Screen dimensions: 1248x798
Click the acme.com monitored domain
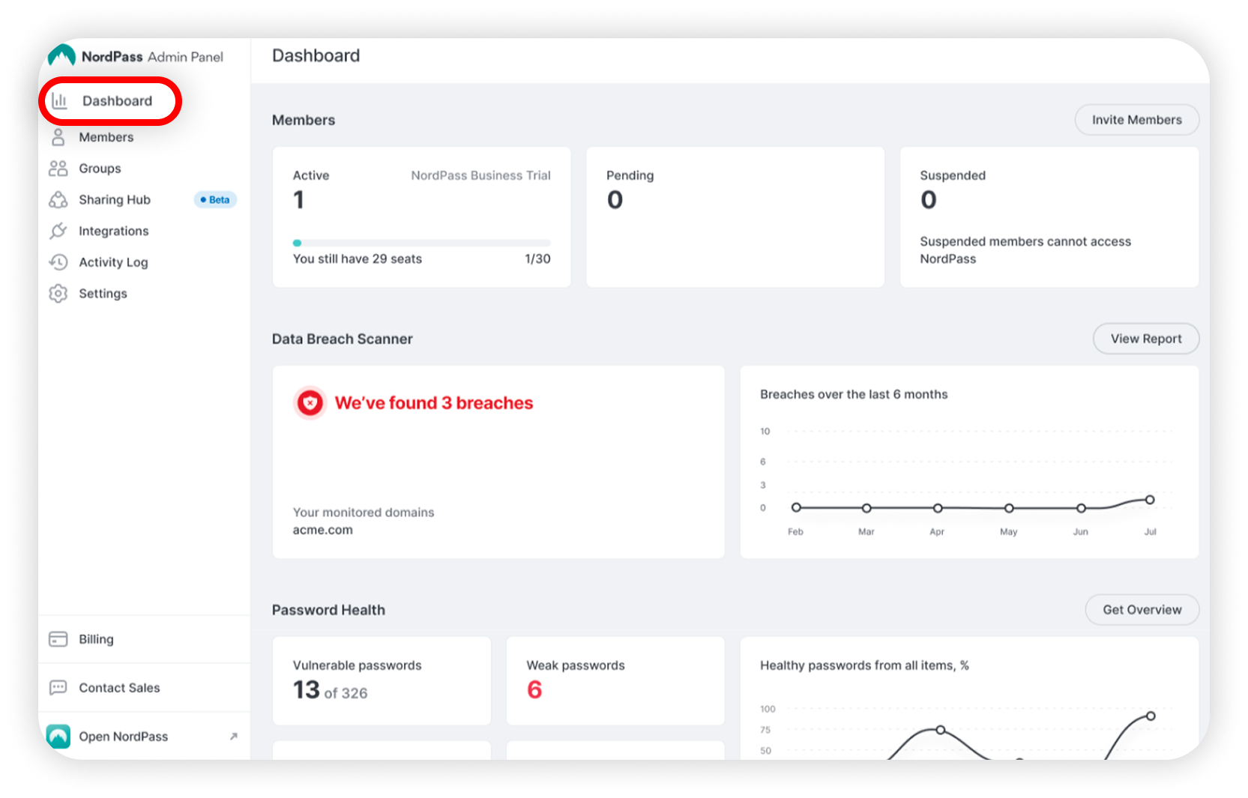coord(322,530)
